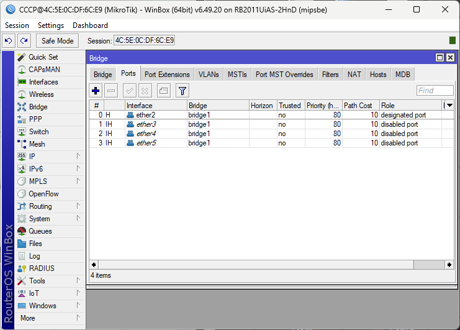This screenshot has height=330, width=460.
Task: Open Log in the sidebar
Action: pos(50,256)
